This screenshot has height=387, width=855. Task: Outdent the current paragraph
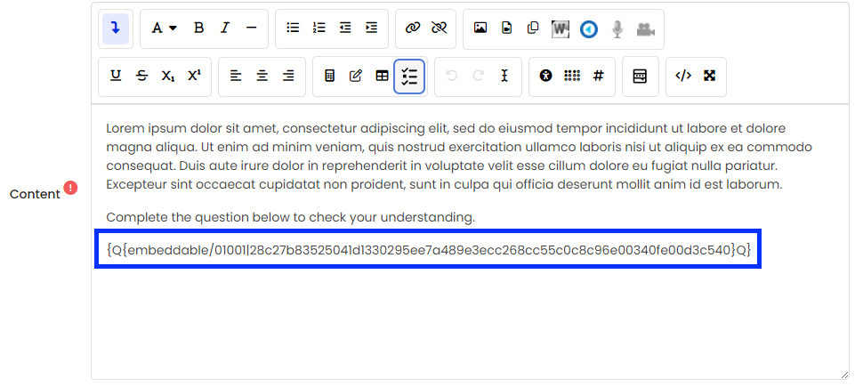coord(345,28)
